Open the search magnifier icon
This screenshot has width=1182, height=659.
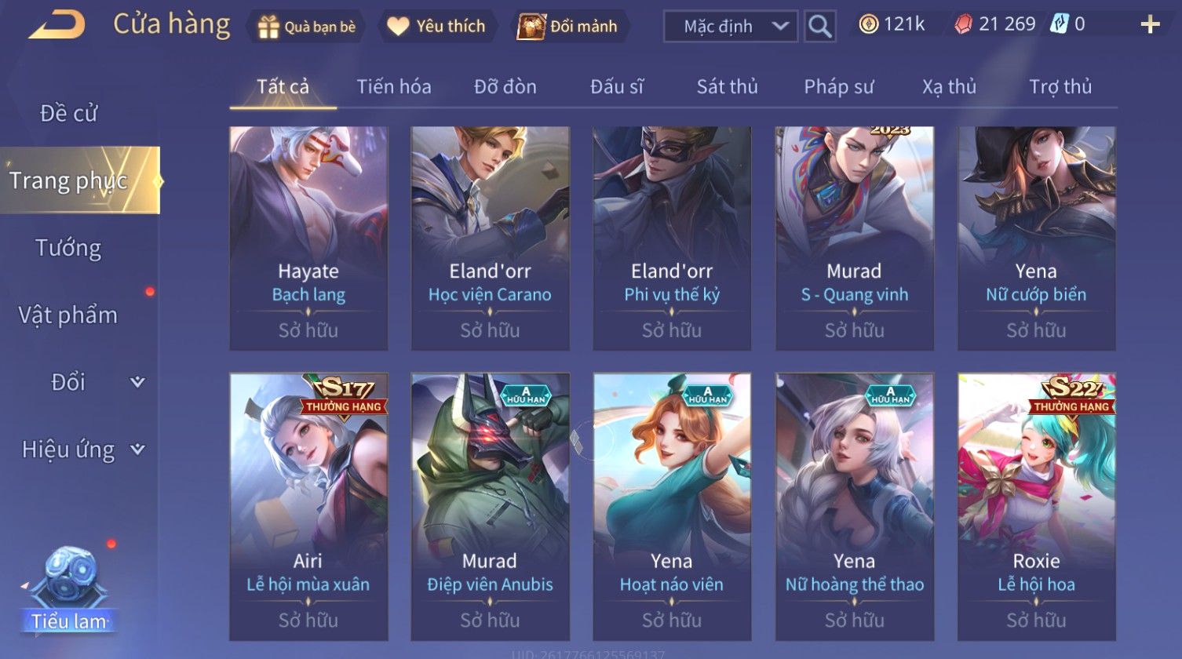(x=820, y=27)
